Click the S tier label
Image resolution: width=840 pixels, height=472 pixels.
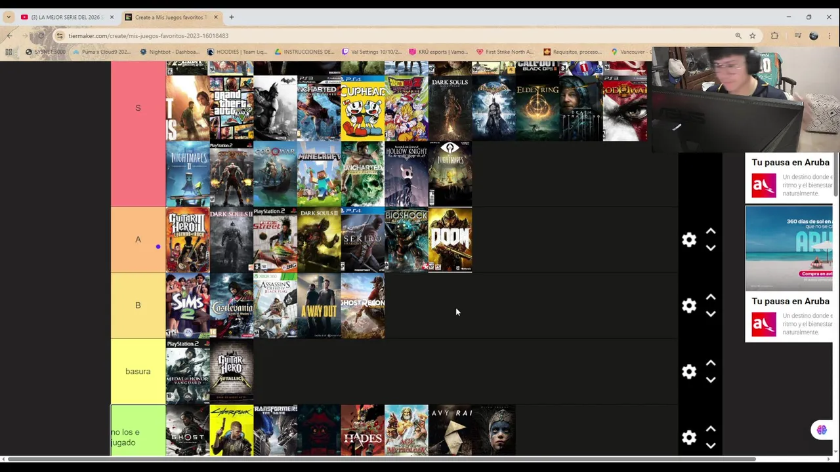138,108
